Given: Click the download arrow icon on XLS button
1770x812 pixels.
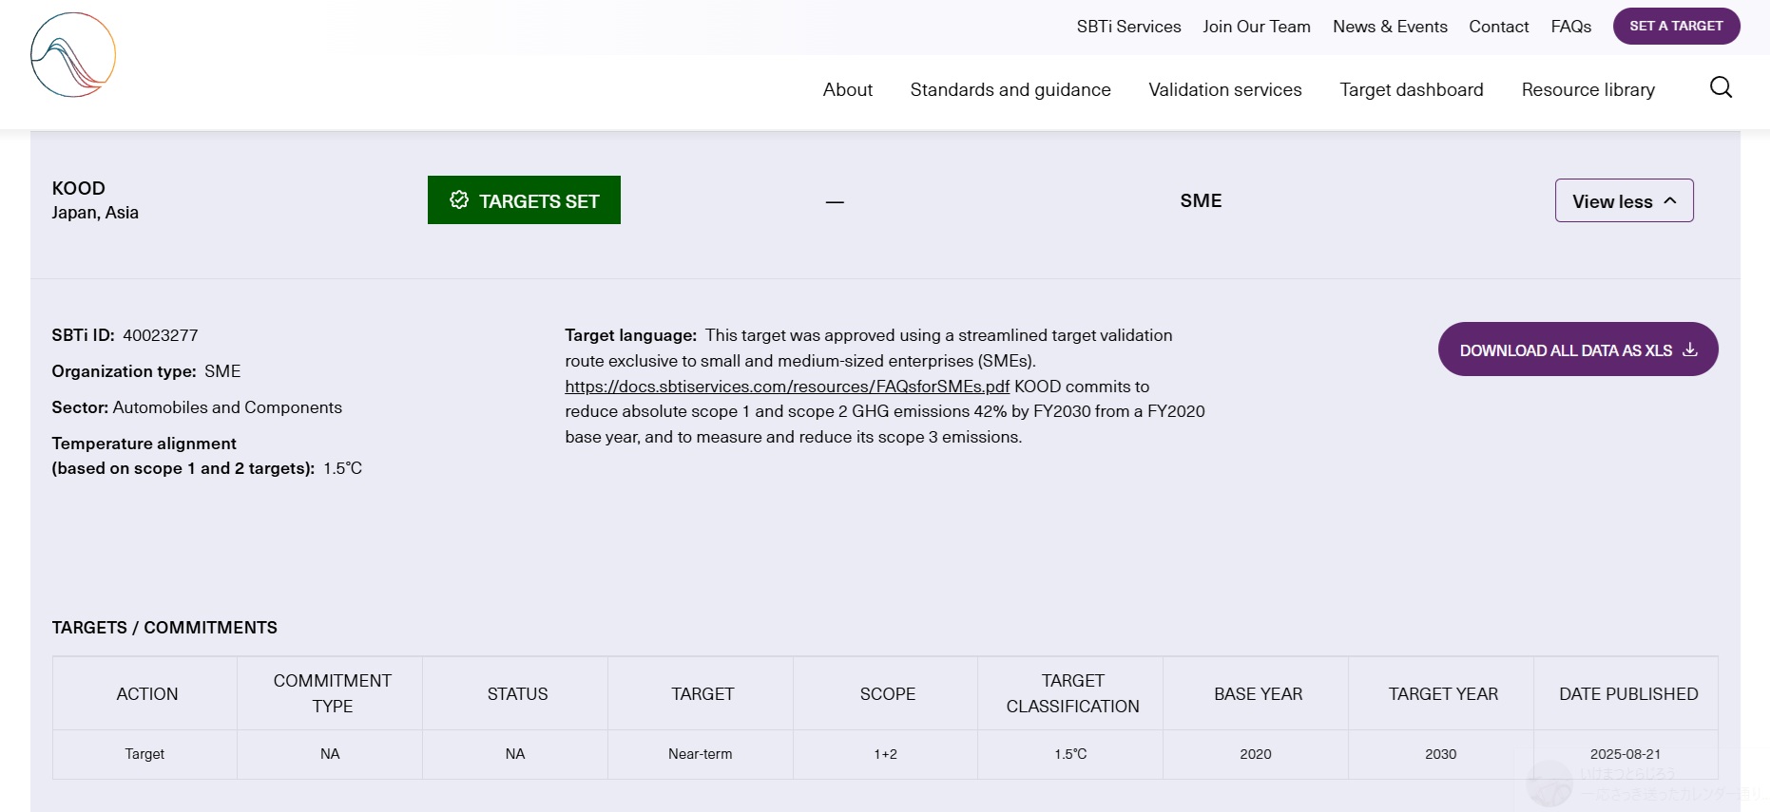Looking at the screenshot, I should [x=1689, y=349].
